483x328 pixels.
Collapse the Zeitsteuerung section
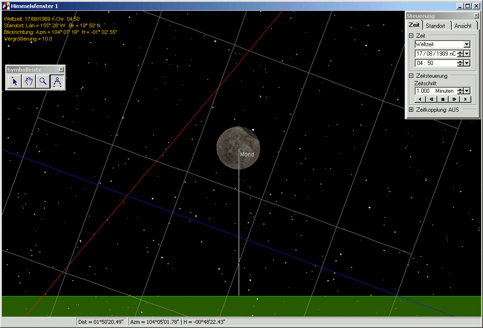click(x=411, y=76)
